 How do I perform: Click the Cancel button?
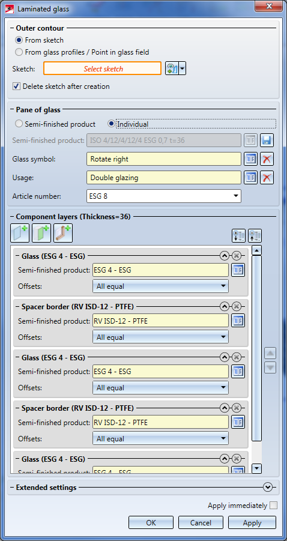pyautogui.click(x=201, y=522)
